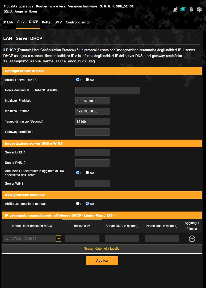Click the gear reboot status icon
The width and height of the screenshot is (206, 288).
199,9
